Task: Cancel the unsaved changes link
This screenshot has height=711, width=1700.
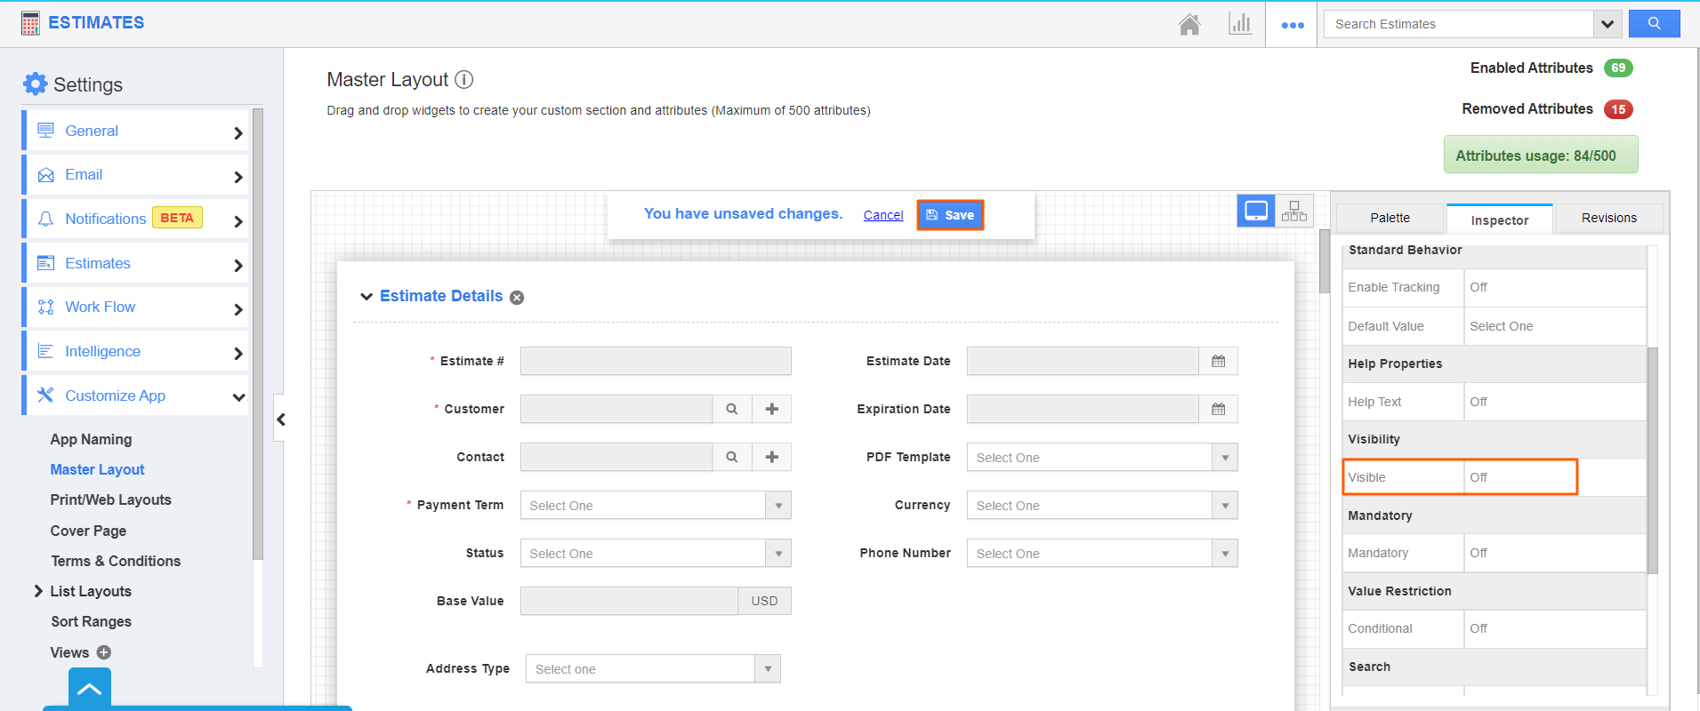Action: [x=882, y=215]
